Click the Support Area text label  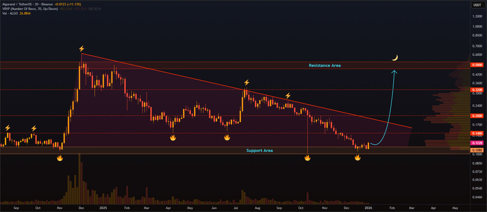pos(260,151)
